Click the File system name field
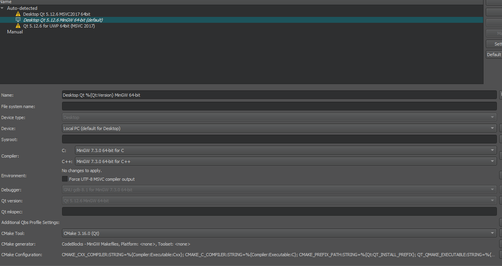 pos(279,106)
